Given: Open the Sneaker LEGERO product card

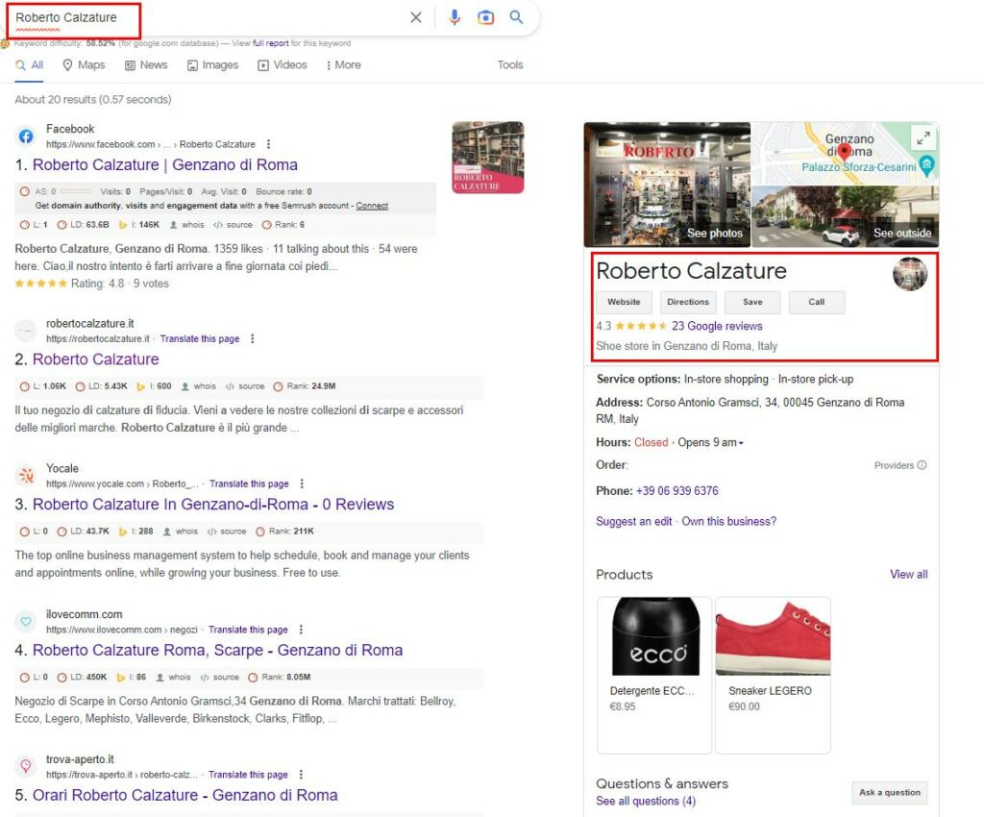Looking at the screenshot, I should coord(774,675).
